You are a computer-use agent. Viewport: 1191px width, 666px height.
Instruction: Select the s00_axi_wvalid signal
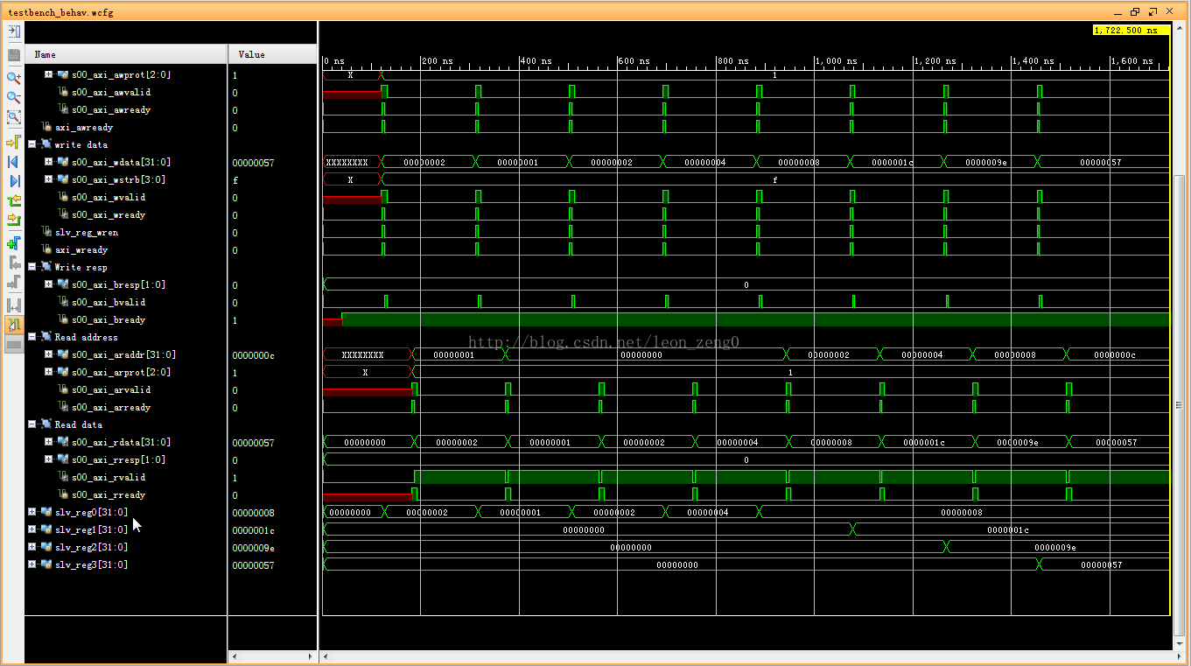coord(109,198)
